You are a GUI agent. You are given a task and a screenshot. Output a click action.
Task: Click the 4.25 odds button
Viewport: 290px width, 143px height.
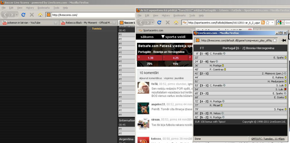pos(175,58)
